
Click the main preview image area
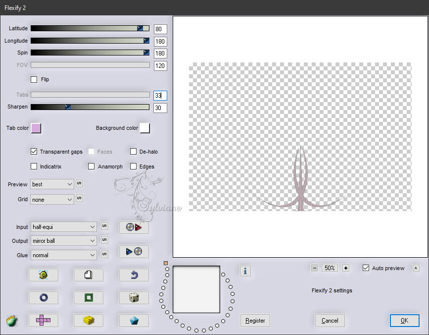300,137
